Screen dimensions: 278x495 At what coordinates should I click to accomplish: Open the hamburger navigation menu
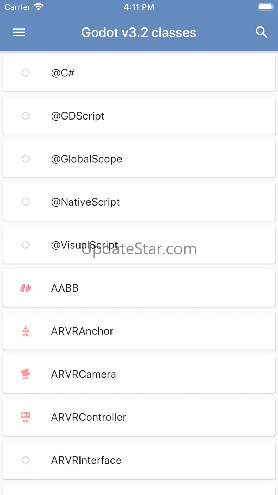(x=19, y=32)
